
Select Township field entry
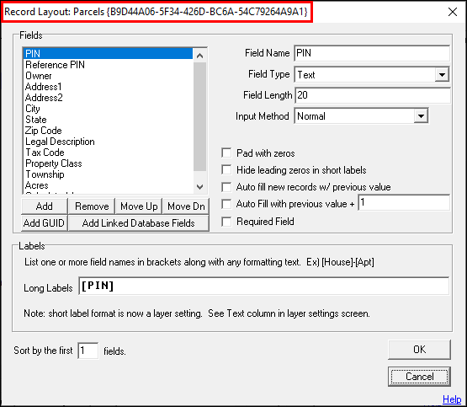pos(108,174)
